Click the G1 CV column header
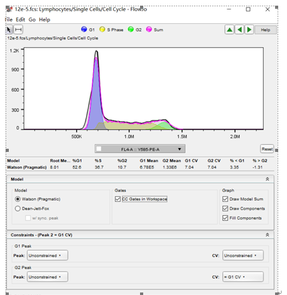Viewport: 287px width, 295px height. click(x=191, y=161)
